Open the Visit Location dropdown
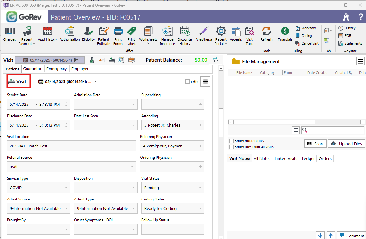 [132, 146]
